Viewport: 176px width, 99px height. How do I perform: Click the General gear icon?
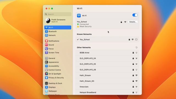(x=46, y=58)
